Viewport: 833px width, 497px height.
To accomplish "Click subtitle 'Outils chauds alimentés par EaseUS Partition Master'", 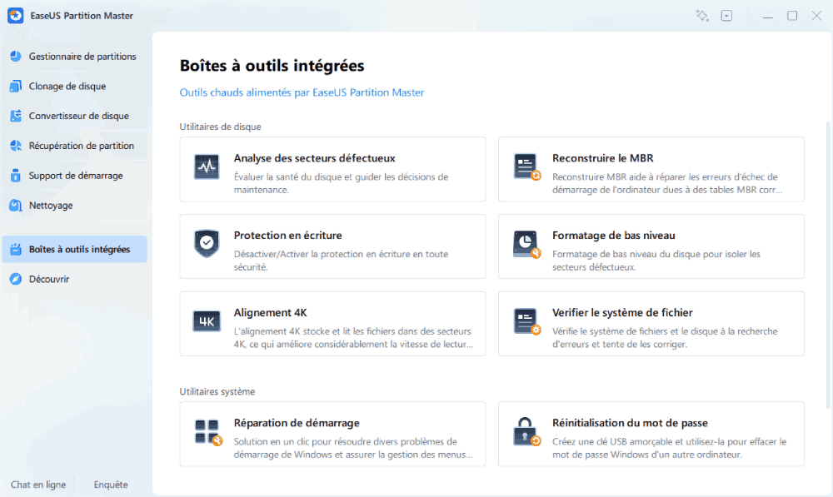I will (x=302, y=92).
